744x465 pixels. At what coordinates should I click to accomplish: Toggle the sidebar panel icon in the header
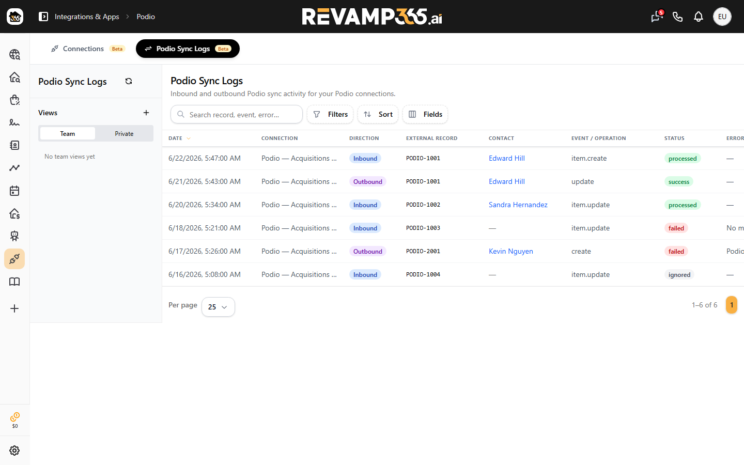coord(43,17)
